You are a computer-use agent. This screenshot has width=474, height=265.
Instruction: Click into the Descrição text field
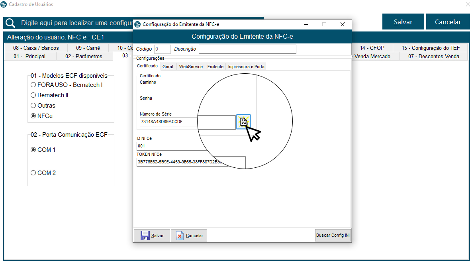(247, 49)
